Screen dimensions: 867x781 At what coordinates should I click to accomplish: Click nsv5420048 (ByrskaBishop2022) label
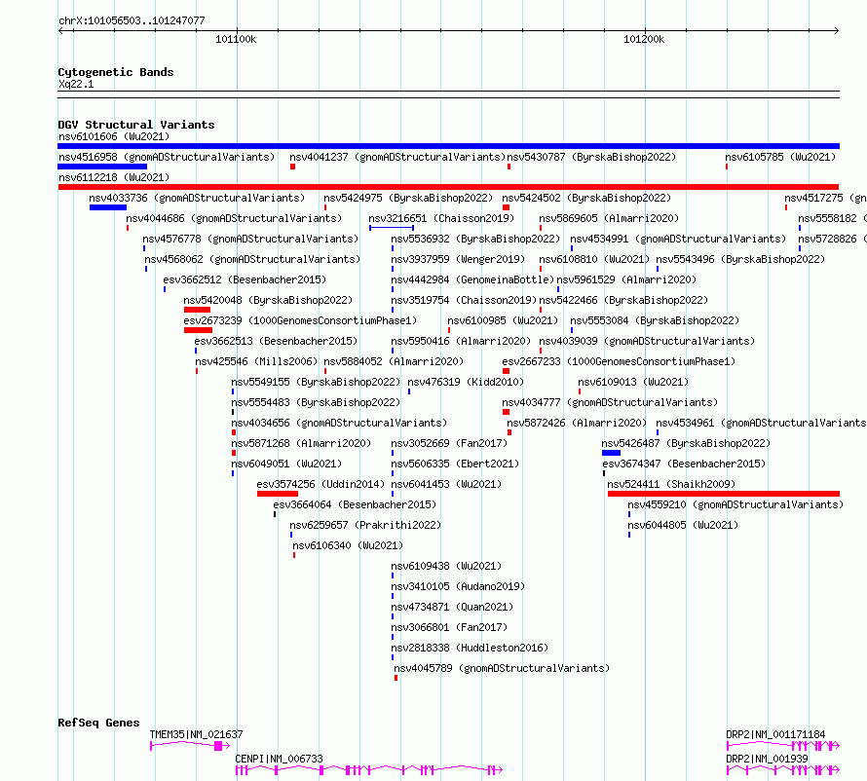point(268,300)
